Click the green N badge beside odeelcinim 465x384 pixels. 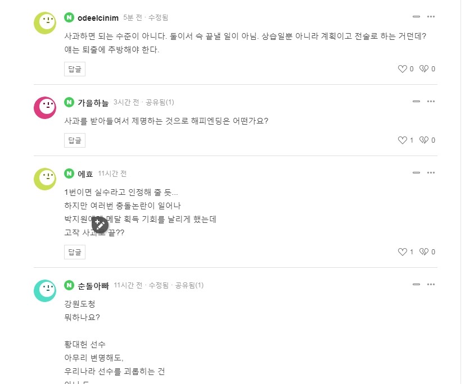tap(69, 17)
